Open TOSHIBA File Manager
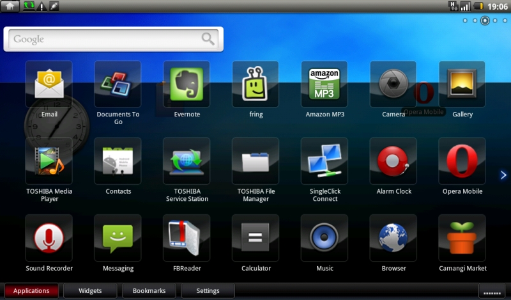 tap(256, 161)
